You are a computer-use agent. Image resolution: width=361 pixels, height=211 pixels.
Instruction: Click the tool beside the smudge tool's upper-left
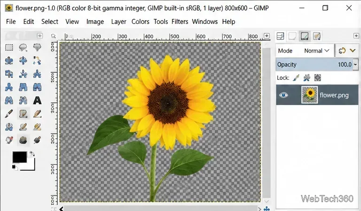pos(9,127)
